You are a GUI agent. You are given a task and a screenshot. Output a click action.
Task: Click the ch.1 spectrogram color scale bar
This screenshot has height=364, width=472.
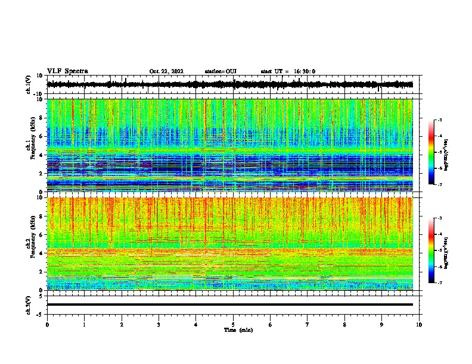tap(431, 152)
